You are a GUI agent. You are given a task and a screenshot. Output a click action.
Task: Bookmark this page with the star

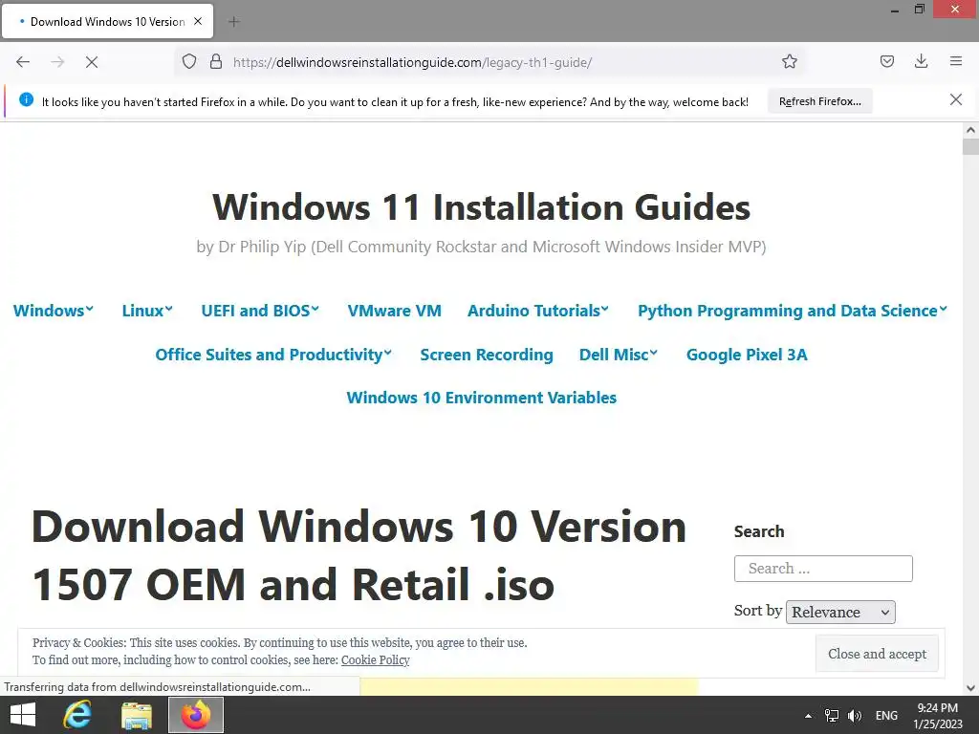click(789, 62)
